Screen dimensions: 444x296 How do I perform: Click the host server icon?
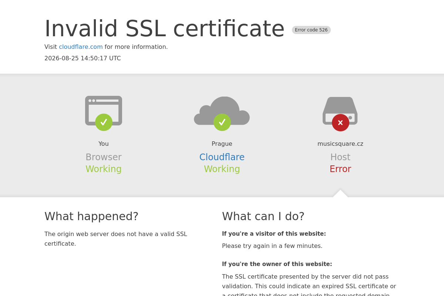pos(340,111)
